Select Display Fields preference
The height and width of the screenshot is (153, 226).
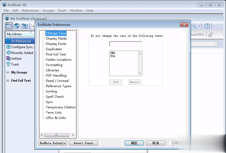56,39
